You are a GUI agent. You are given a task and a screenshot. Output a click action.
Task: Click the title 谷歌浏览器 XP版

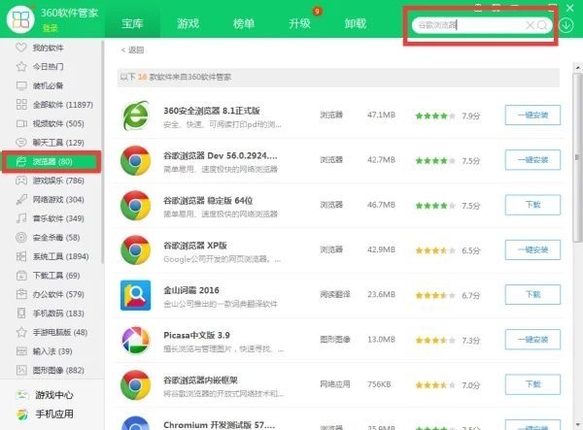pos(195,246)
